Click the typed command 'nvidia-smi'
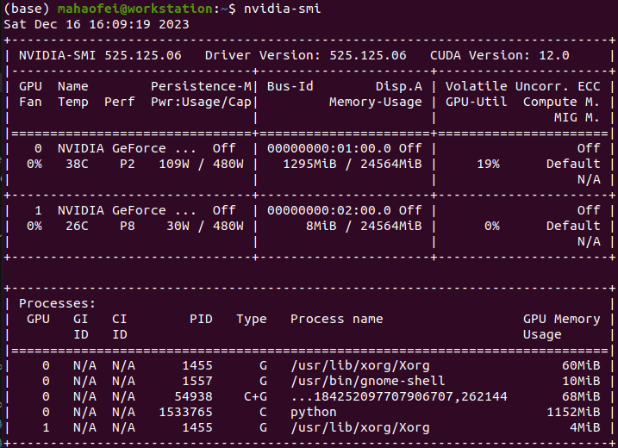The image size is (618, 448). pyautogui.click(x=282, y=9)
